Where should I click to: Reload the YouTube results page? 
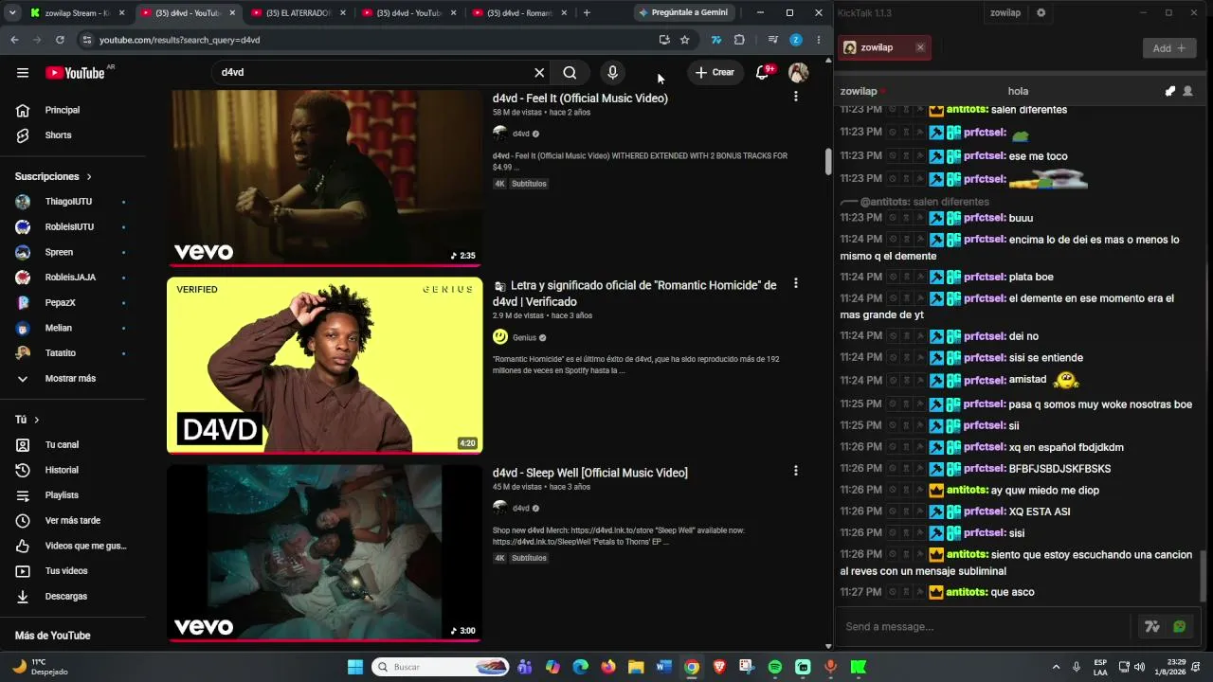(x=60, y=40)
